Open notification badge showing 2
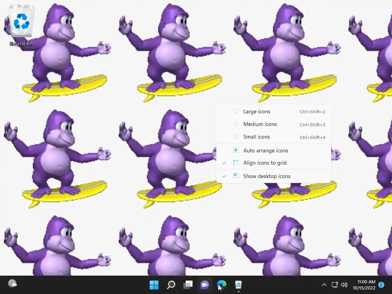392x294 pixels. click(x=382, y=285)
